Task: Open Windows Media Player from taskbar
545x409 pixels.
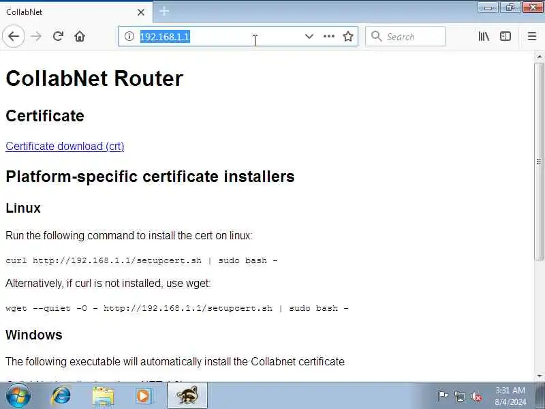Action: coord(144,395)
